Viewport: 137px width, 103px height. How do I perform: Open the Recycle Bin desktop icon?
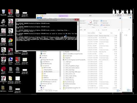[x=3, y=12]
